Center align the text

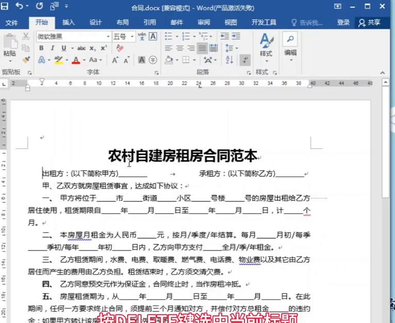pyautogui.click(x=180, y=48)
